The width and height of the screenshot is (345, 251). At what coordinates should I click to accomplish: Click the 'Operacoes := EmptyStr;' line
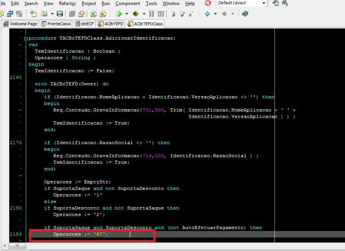(x=78, y=182)
